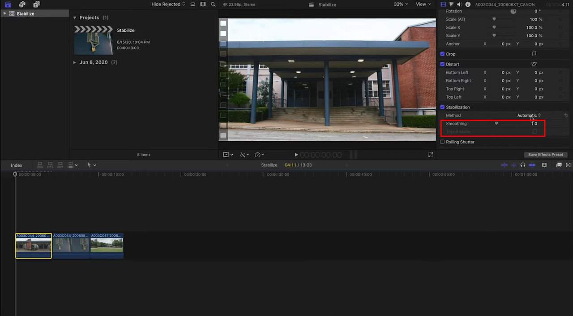Image resolution: width=573 pixels, height=316 pixels.
Task: Toggle headphone audio skimming icon
Action: [x=522, y=165]
